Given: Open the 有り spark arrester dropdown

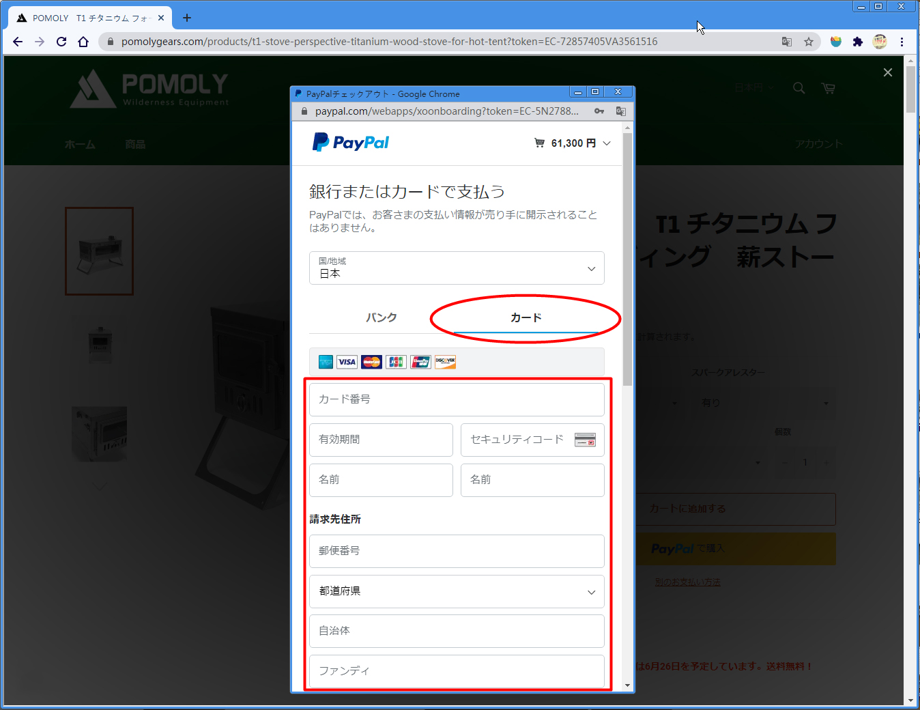Looking at the screenshot, I should [x=764, y=403].
